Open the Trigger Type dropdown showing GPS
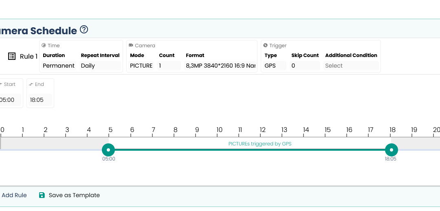The height and width of the screenshot is (211, 440). point(274,66)
